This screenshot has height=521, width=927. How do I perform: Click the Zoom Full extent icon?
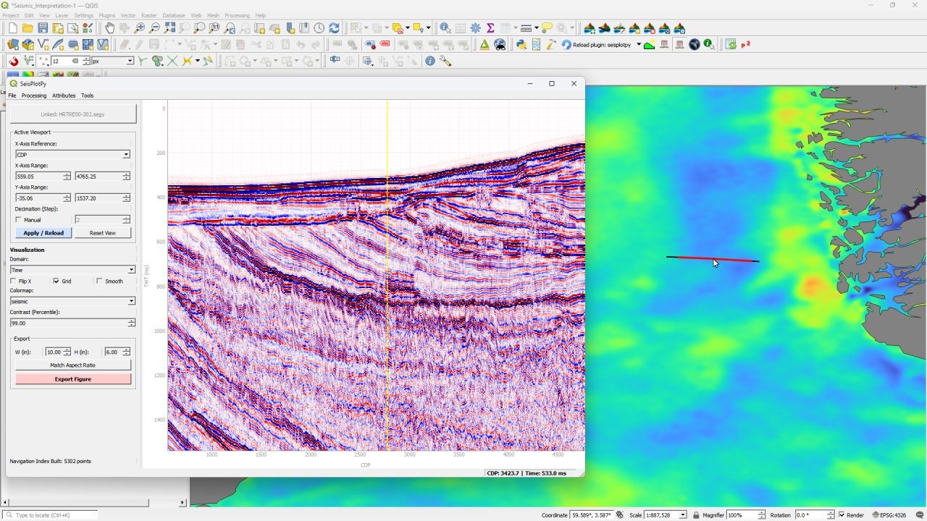170,28
